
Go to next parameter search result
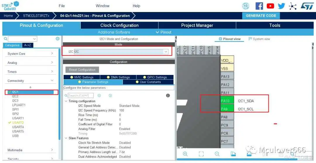click(x=110, y=95)
